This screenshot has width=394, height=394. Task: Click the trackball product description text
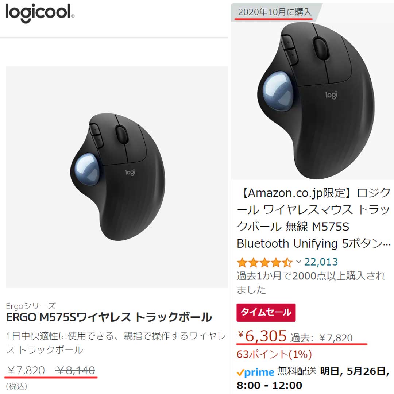(116, 343)
